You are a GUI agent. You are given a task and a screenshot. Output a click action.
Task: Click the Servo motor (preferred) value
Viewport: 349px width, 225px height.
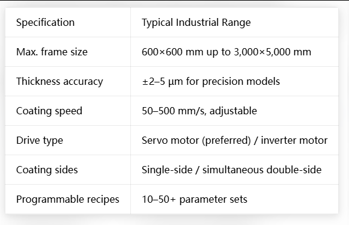point(196,140)
